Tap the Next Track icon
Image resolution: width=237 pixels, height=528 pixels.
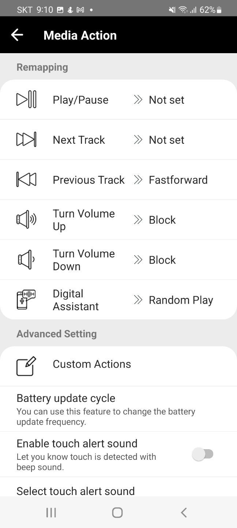[26, 140]
